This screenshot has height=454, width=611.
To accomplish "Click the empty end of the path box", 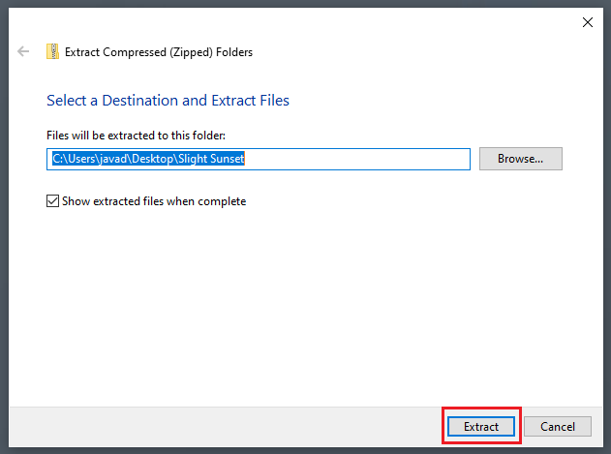I will (356, 159).
